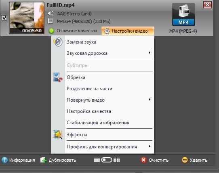This screenshot has height=173, width=219.
Task: Click the Обрезка scissors icon
Action: 57,77
